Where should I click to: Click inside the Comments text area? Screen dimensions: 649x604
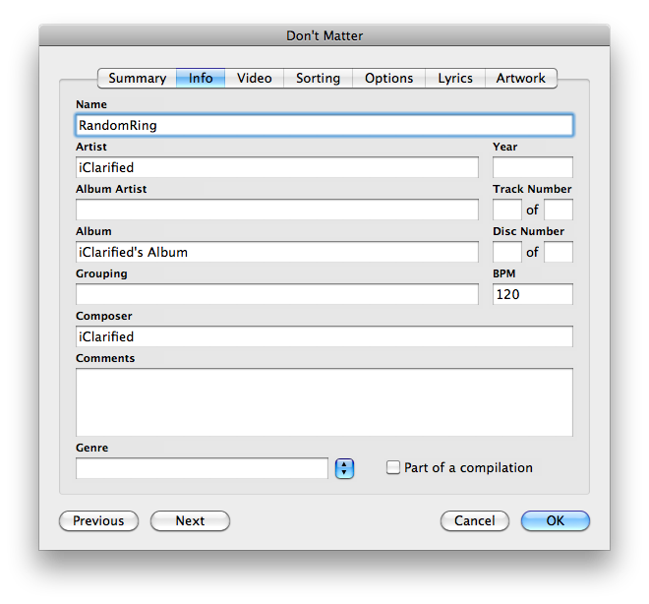click(324, 401)
